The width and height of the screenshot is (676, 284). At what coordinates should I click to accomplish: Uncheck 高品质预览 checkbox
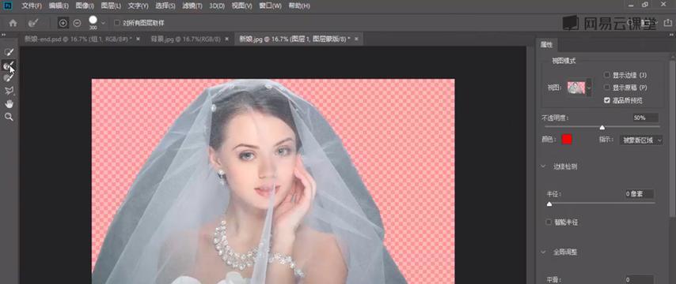(607, 100)
